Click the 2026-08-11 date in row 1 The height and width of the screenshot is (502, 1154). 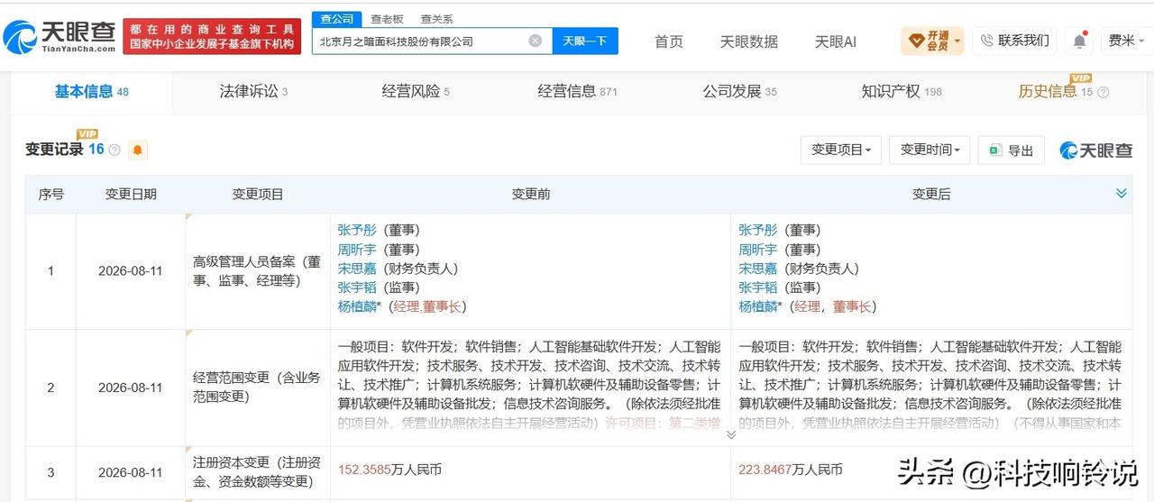tap(131, 270)
